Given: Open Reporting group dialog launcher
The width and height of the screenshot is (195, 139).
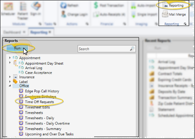Looking at the screenshot, I should 185,24.
